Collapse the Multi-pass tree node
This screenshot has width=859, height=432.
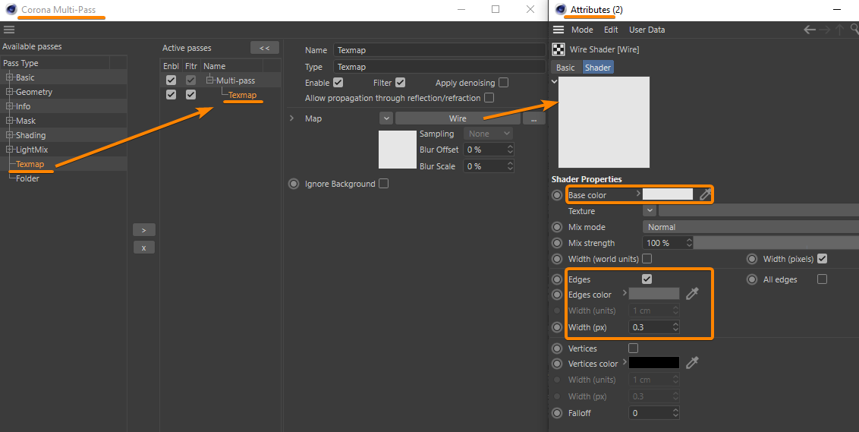tap(210, 80)
